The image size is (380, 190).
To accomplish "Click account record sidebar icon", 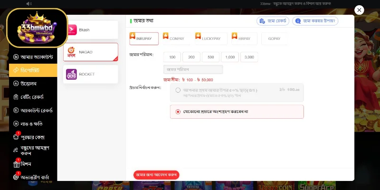I will click(x=16, y=110).
